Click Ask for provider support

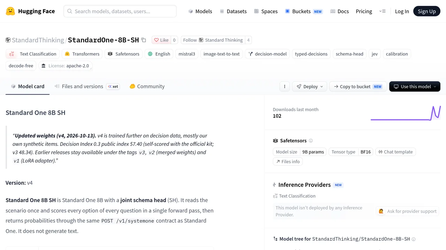[408, 211]
